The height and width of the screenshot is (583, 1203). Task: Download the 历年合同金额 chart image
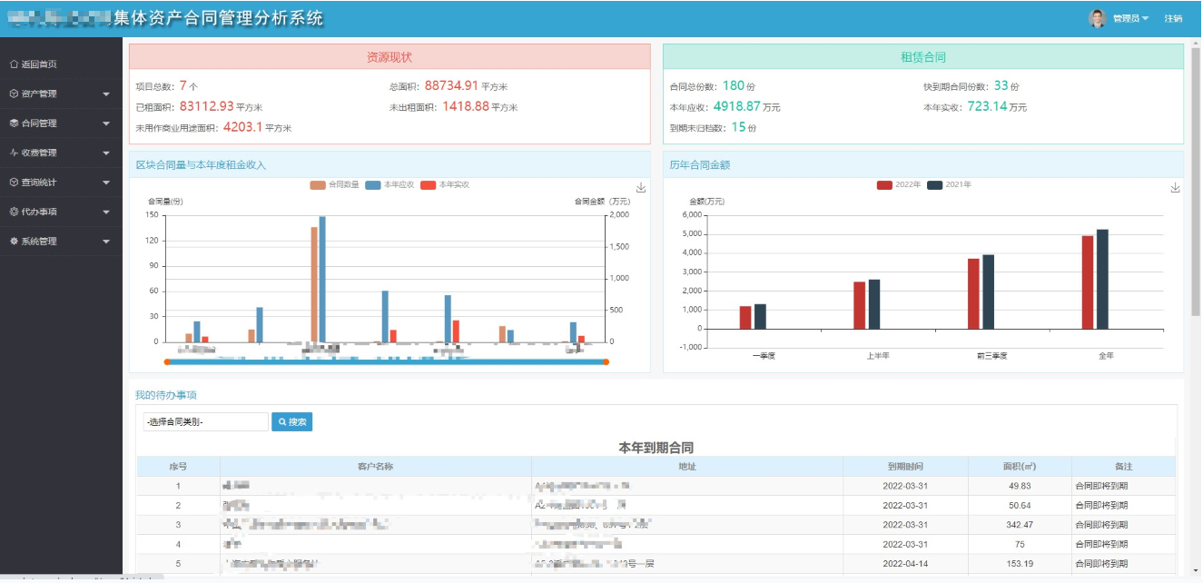(x=1175, y=188)
